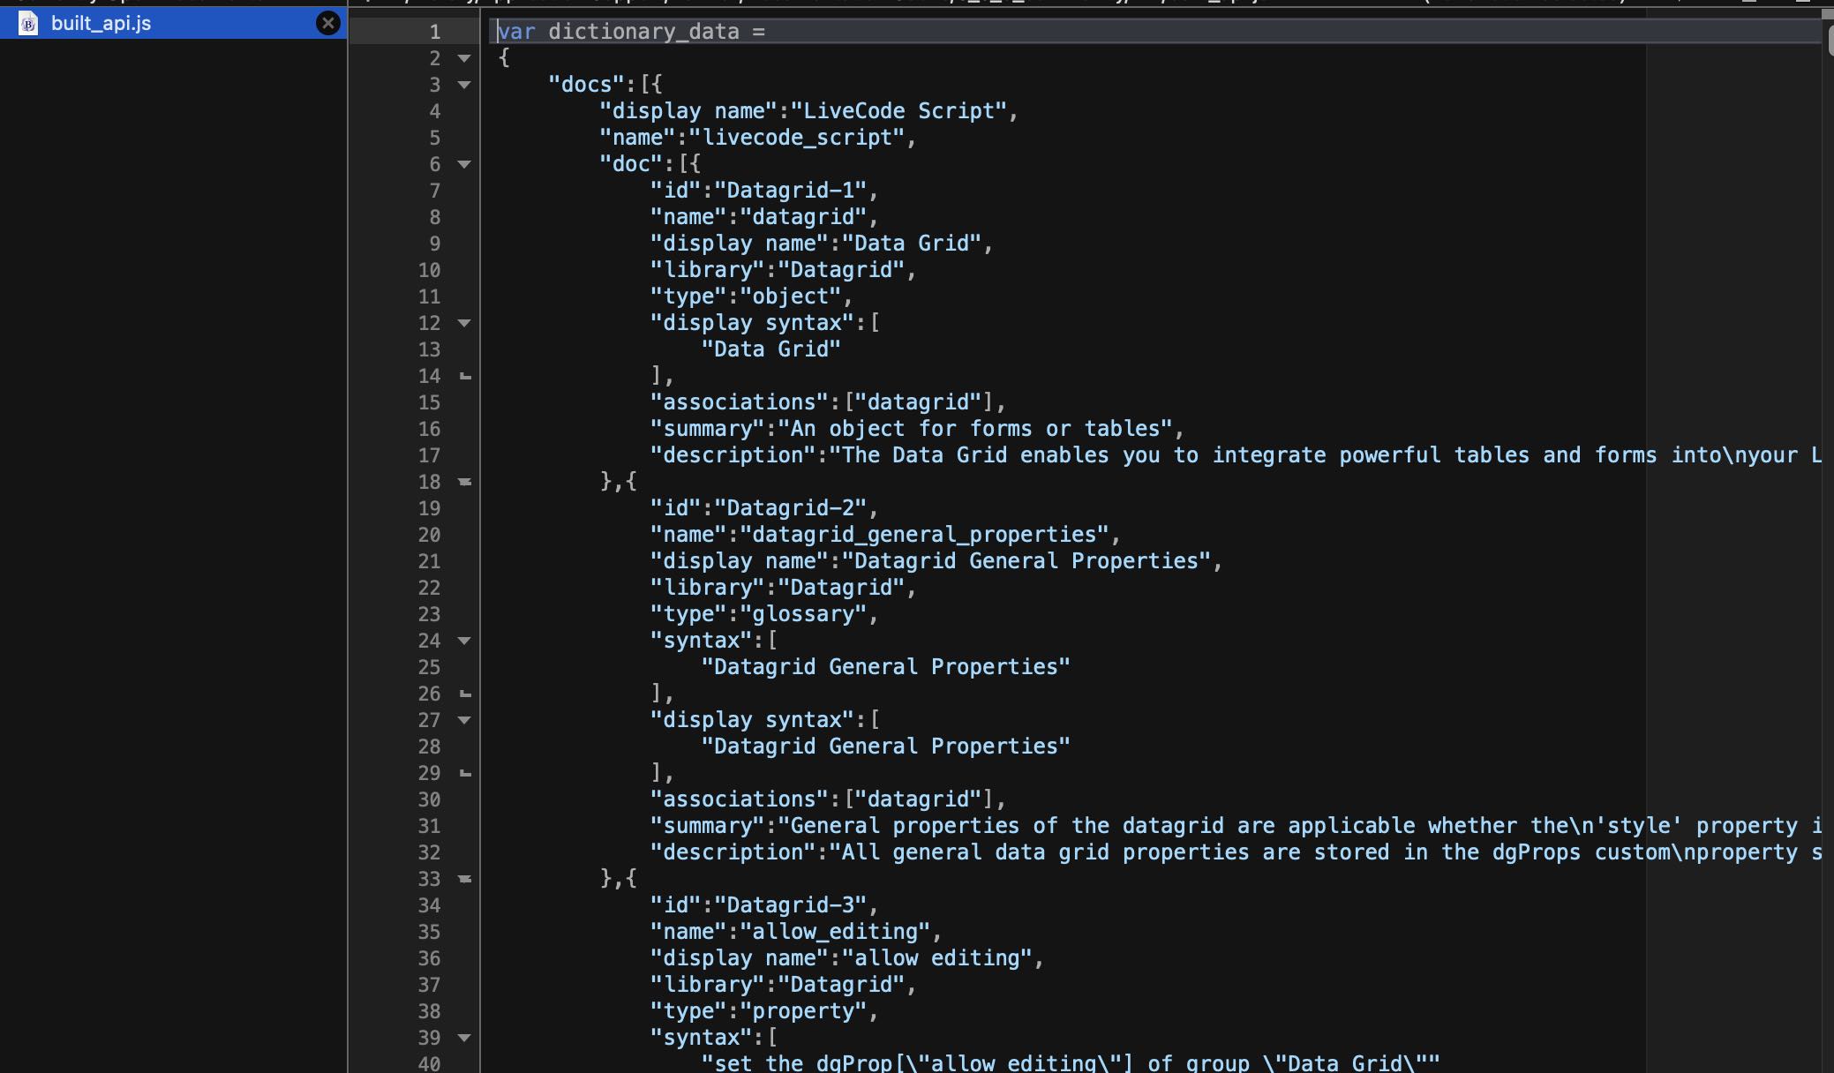Screen dimensions: 1834x1073
Task: Select built_api.js in the sidebar
Action: [x=101, y=23]
